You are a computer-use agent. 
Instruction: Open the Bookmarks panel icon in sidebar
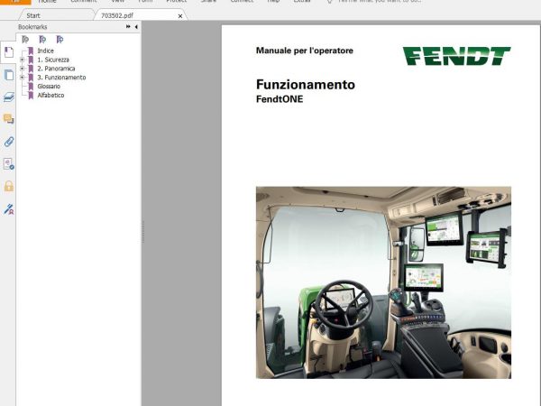[9, 52]
